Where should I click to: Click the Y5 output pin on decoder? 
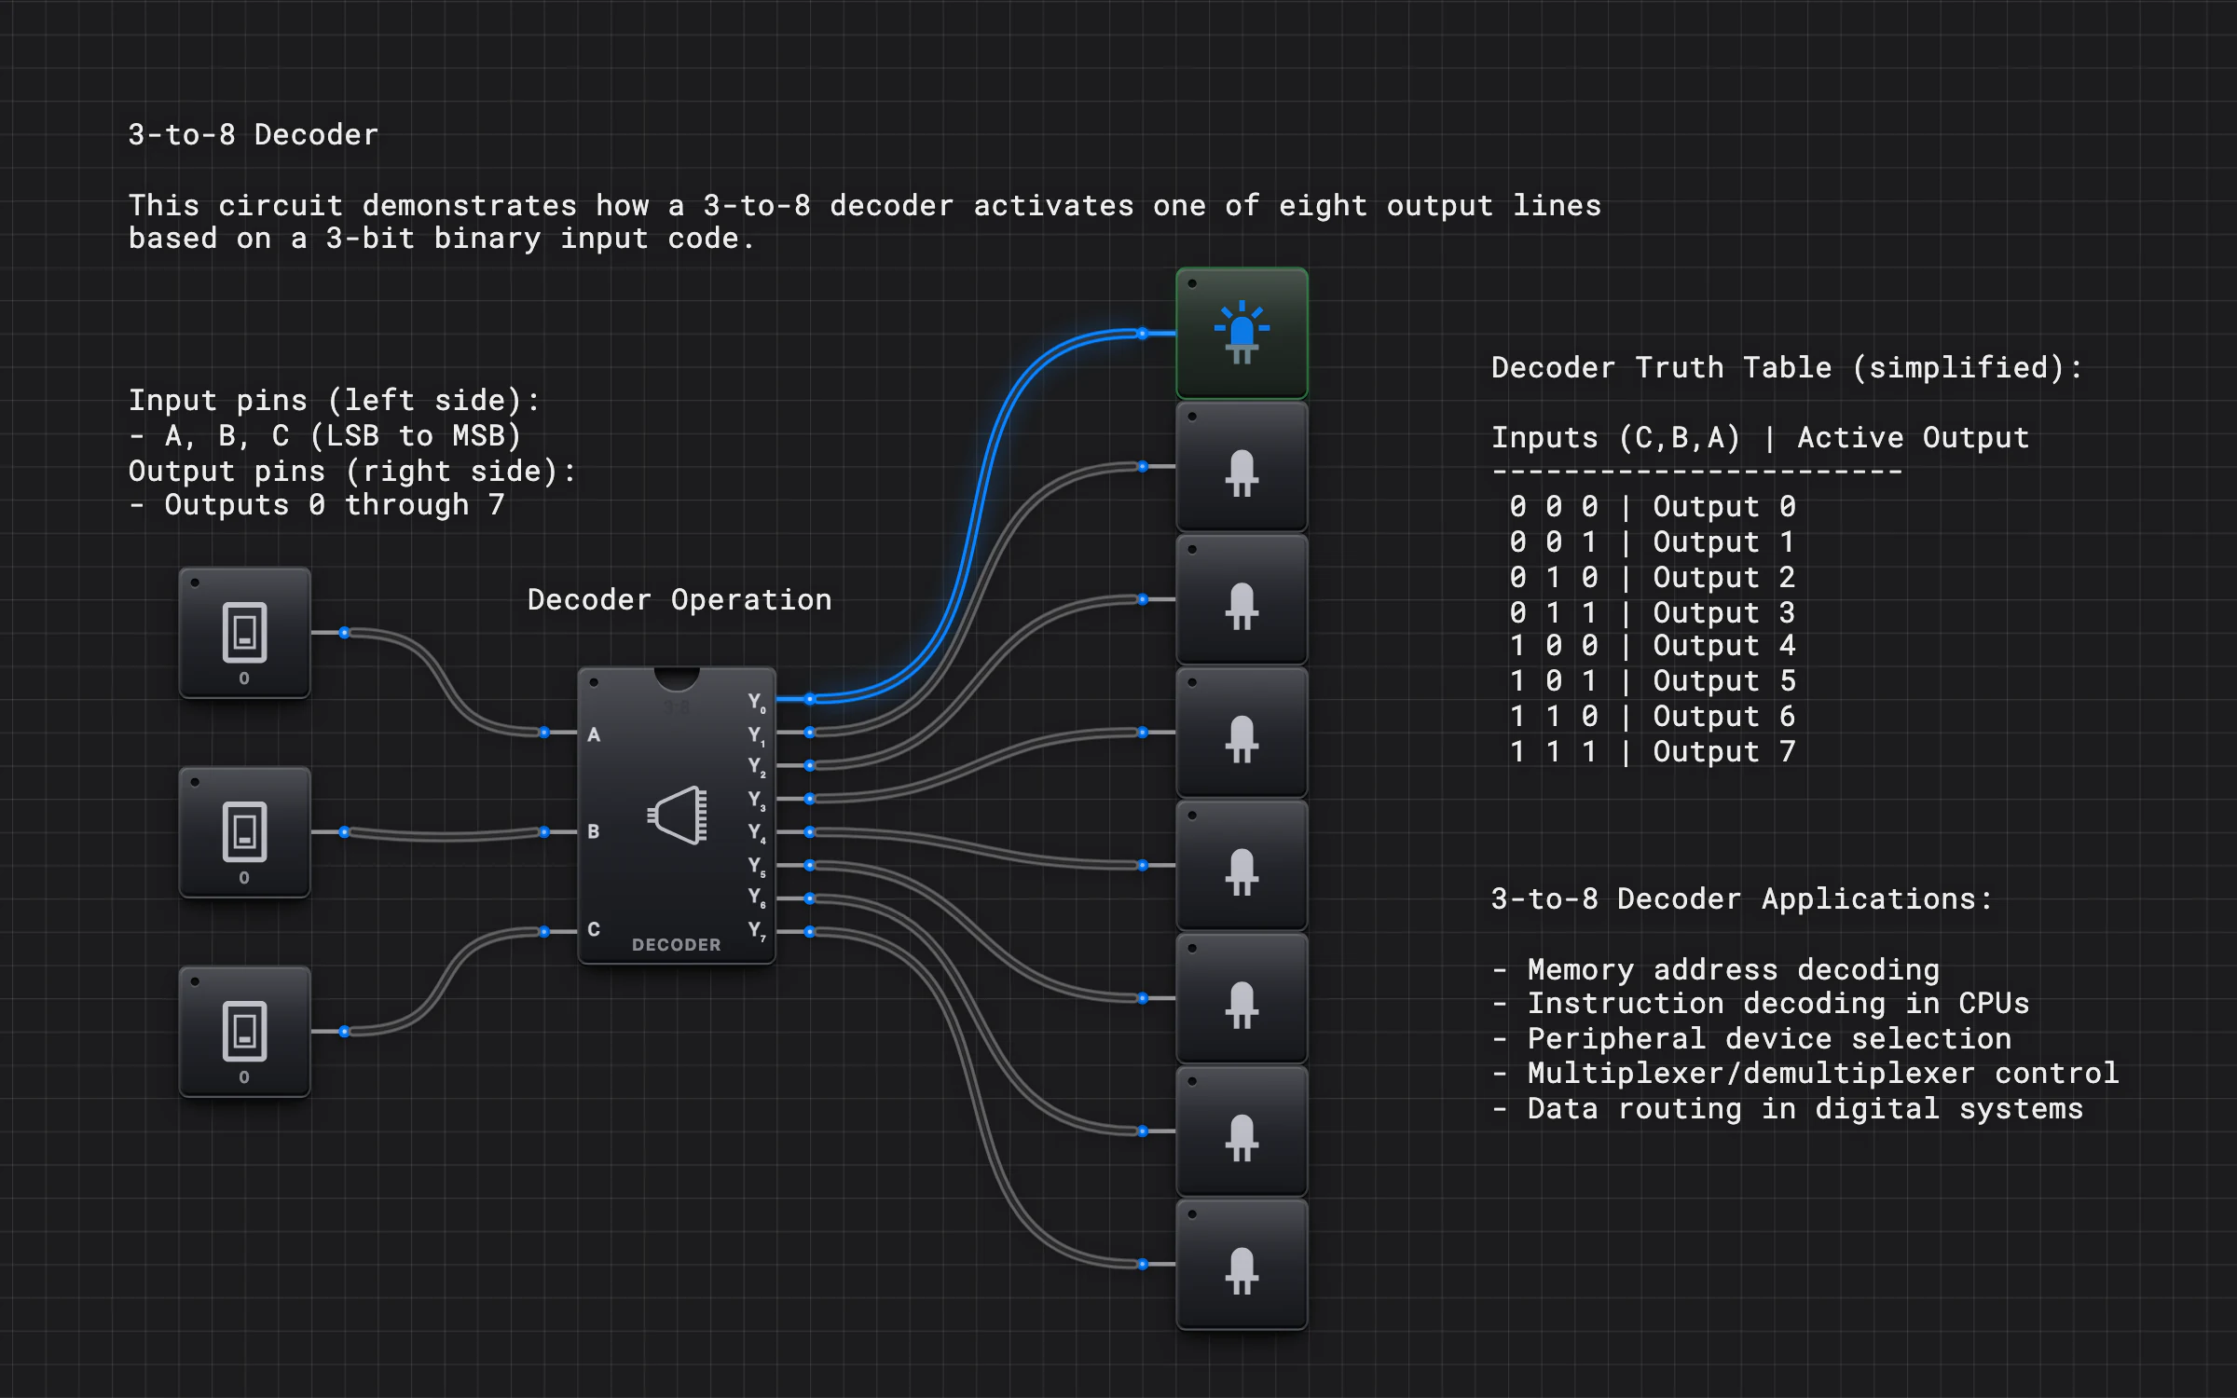(x=810, y=866)
